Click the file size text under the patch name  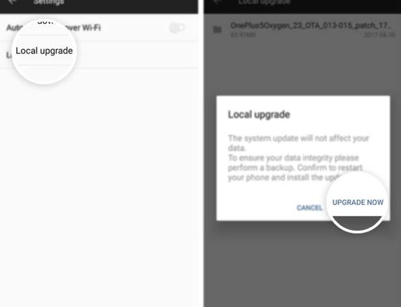point(243,34)
